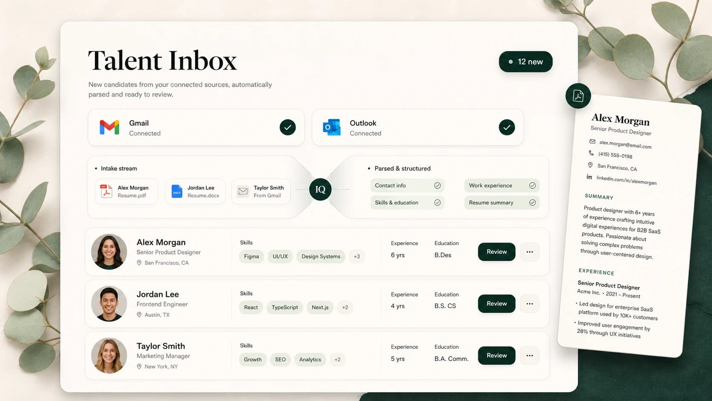Toggle the Contact info check circle

tap(437, 185)
